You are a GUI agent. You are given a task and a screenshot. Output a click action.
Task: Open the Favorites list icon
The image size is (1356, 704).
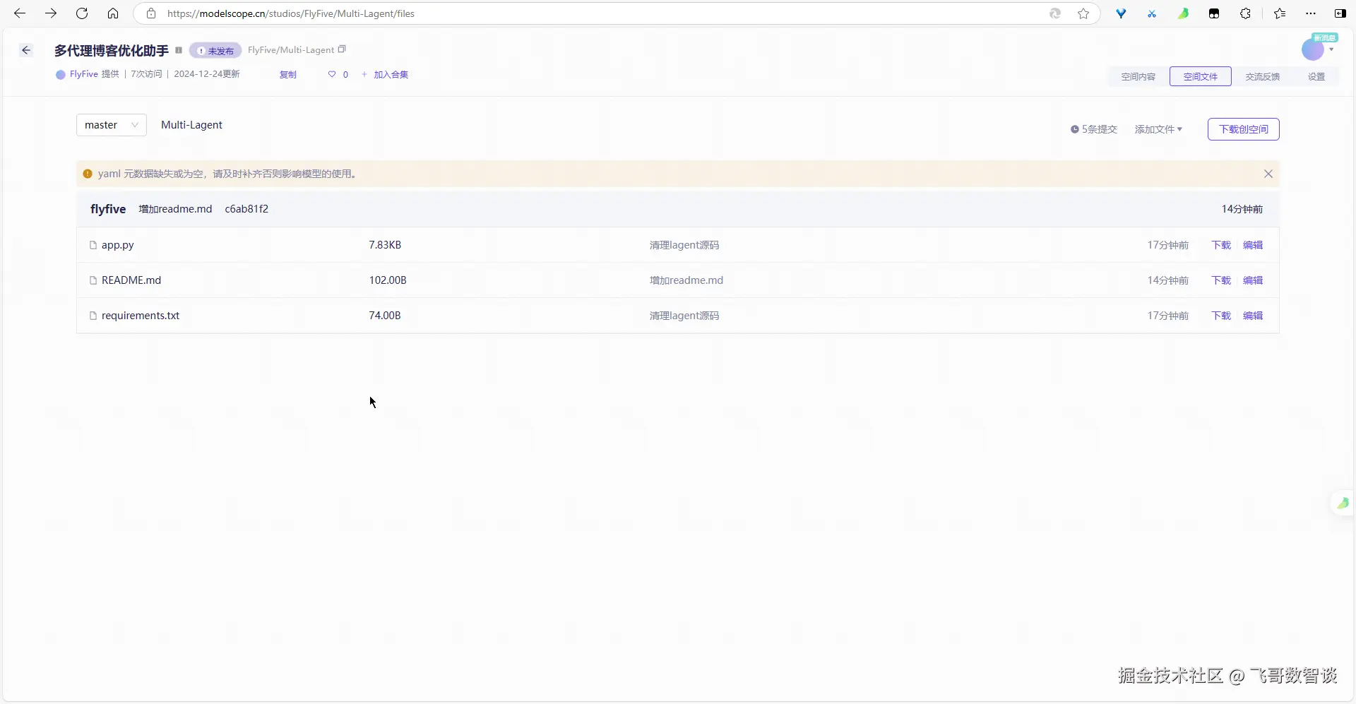coord(1280,13)
